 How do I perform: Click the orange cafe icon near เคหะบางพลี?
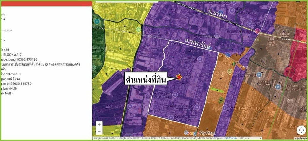pyautogui.click(x=222, y=73)
